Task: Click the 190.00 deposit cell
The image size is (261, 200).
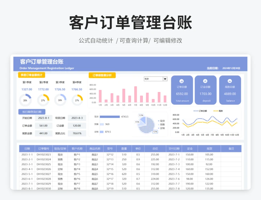Action: [190, 184]
